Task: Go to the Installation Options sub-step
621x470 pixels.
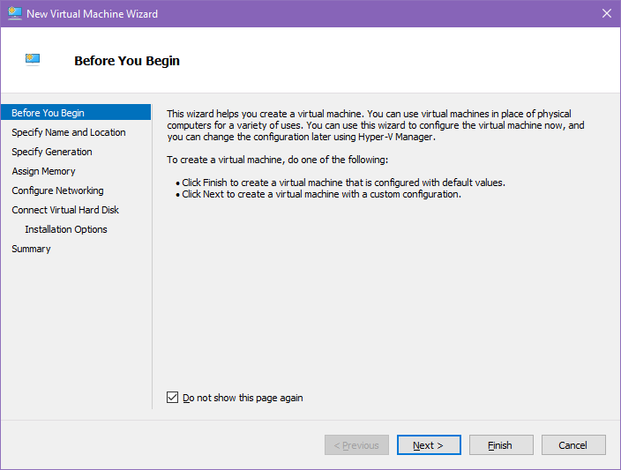Action: 66,229
